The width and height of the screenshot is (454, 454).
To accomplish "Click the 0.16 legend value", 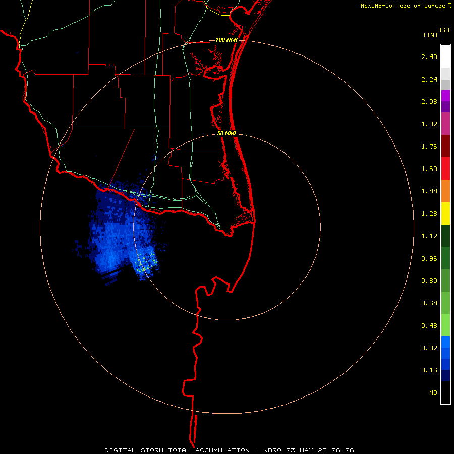I will (429, 370).
